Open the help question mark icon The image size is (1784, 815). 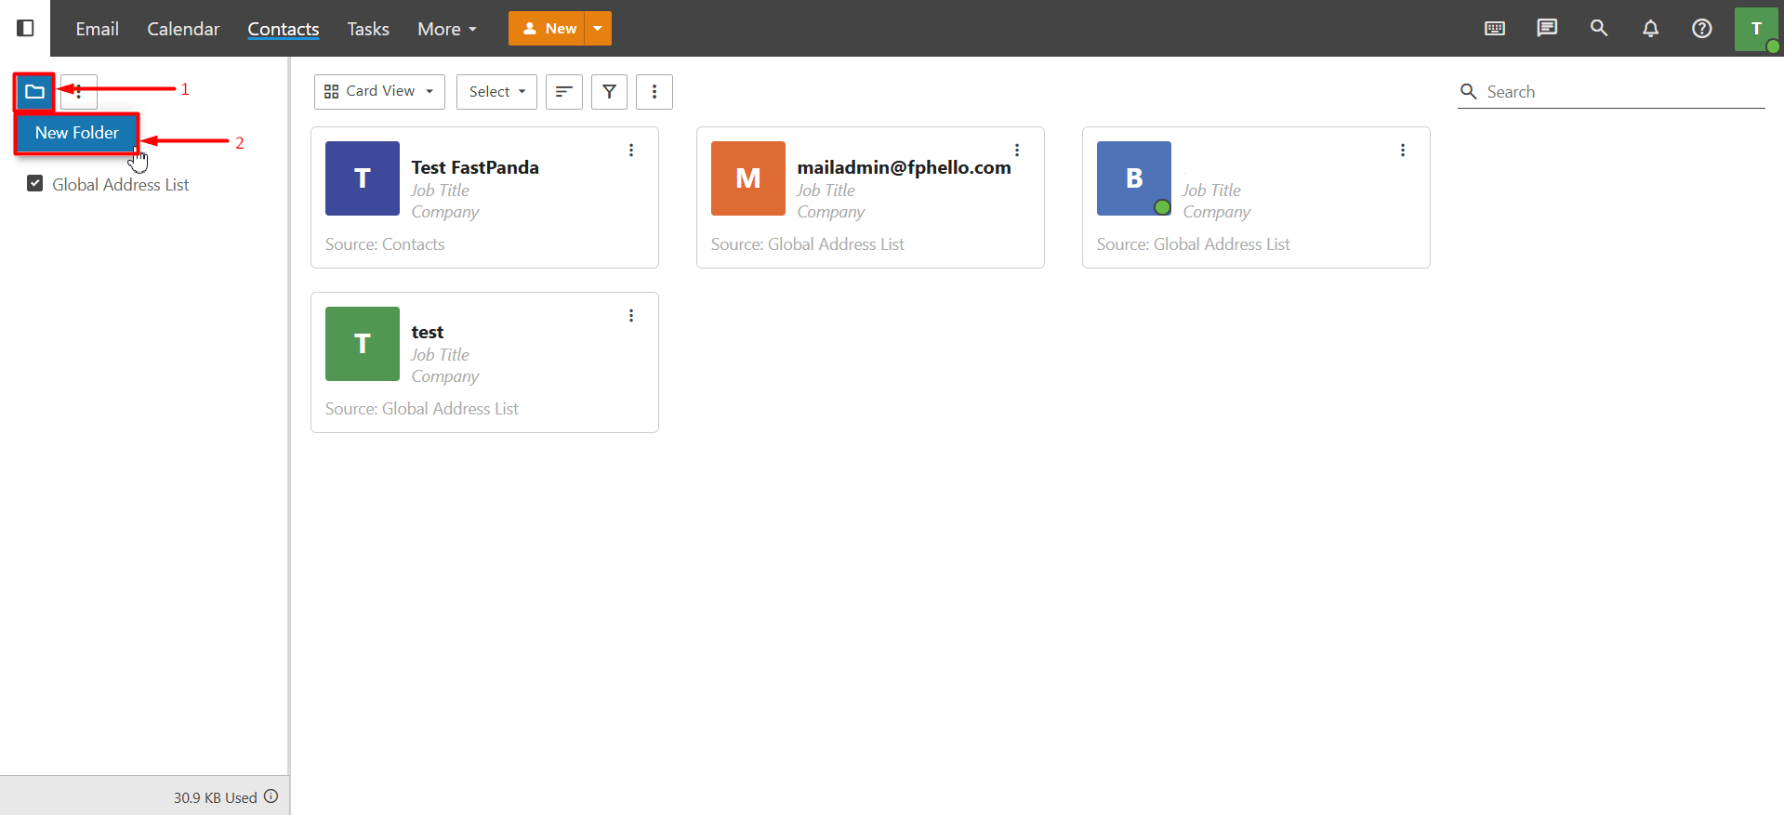coord(1701,28)
